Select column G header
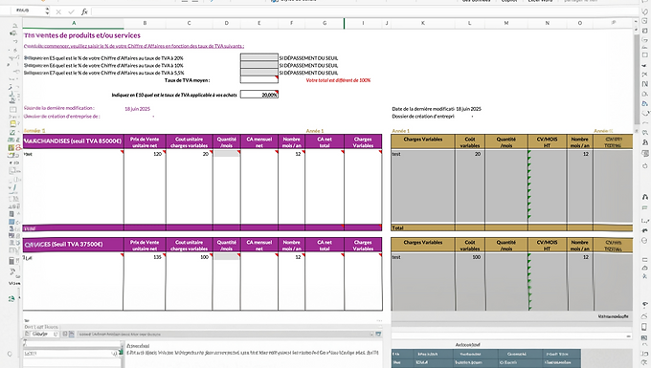This screenshot has height=368, width=651. click(x=325, y=23)
